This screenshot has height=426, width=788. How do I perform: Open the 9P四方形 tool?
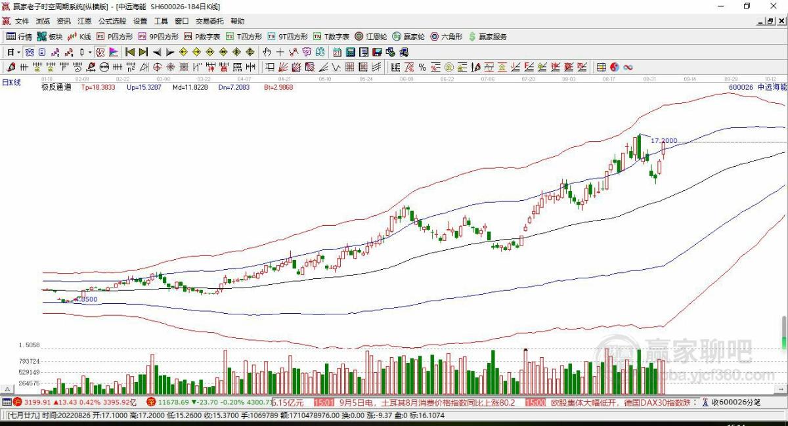(x=158, y=37)
